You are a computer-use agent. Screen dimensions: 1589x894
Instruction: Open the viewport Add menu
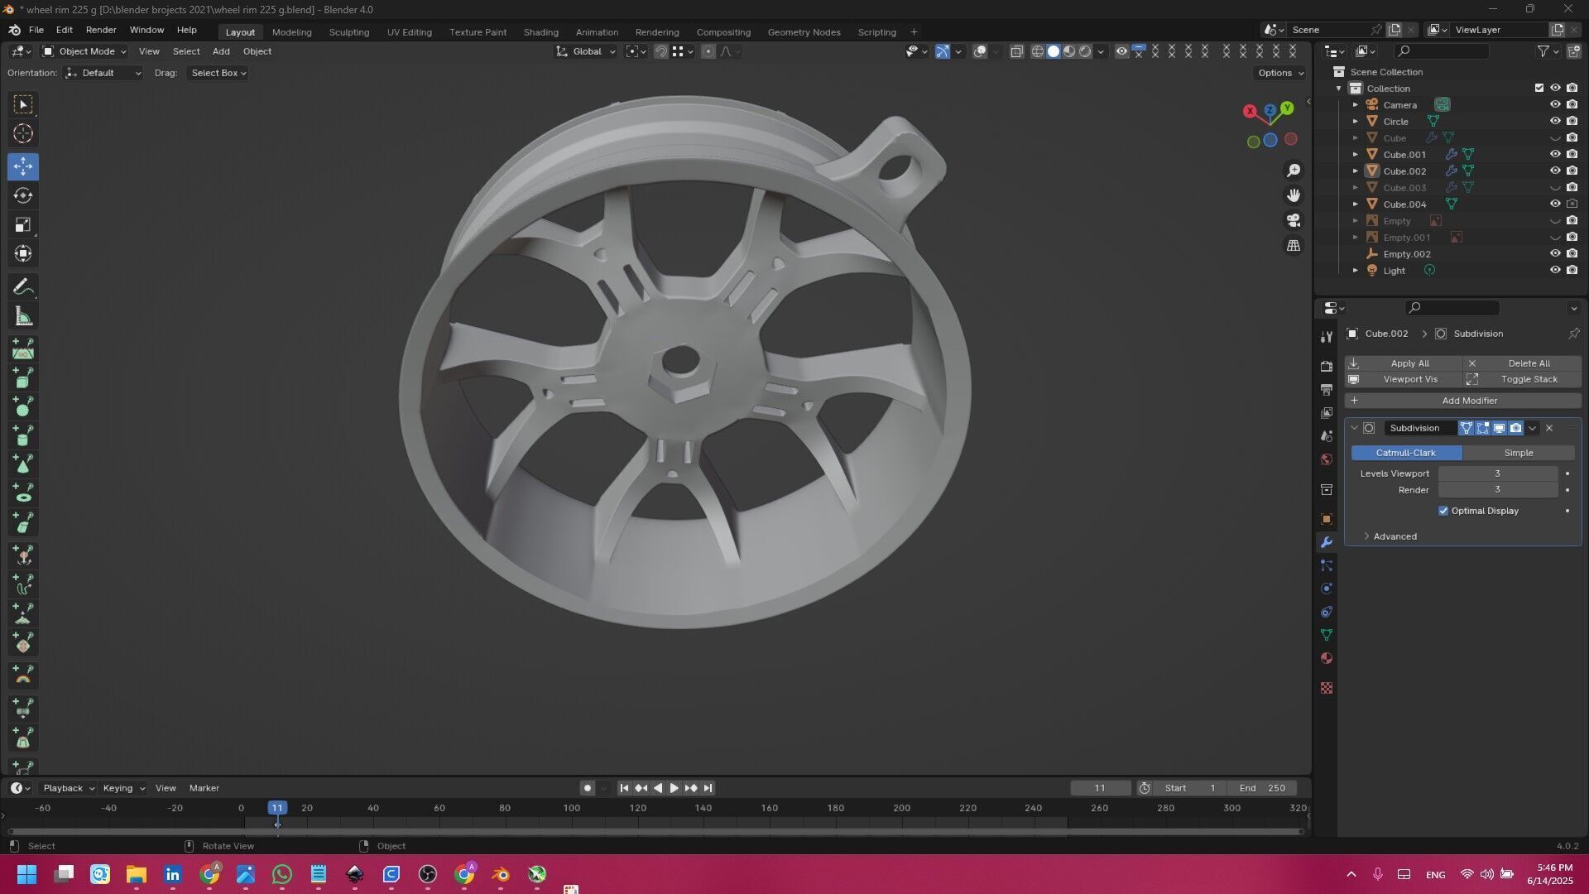coord(221,51)
